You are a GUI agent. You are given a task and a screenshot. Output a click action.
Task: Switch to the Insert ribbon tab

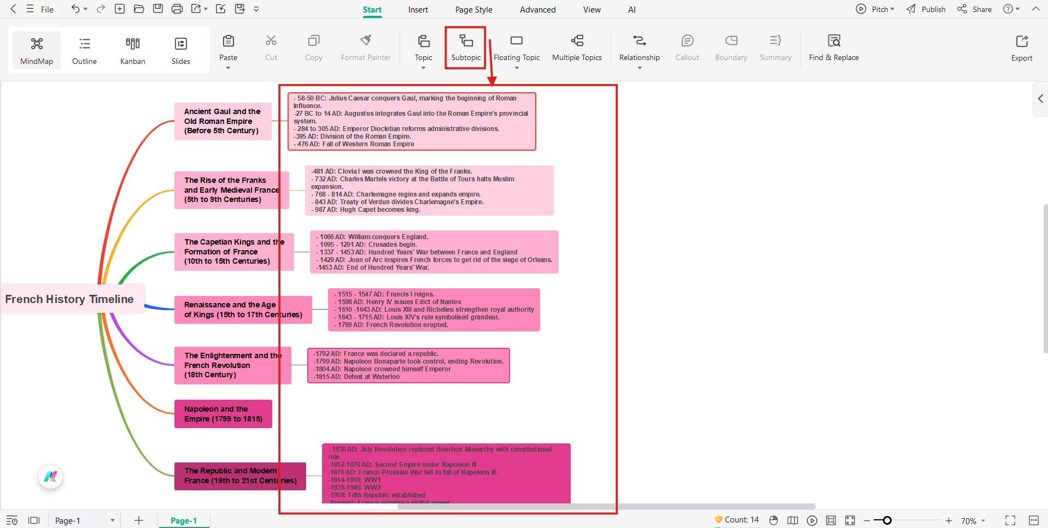(x=418, y=9)
